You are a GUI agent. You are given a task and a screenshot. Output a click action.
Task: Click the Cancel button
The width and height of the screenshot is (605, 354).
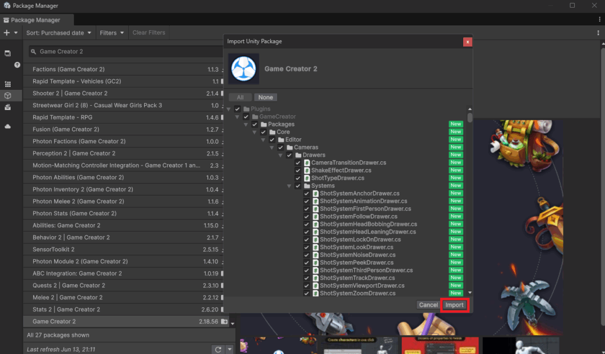(x=428, y=305)
